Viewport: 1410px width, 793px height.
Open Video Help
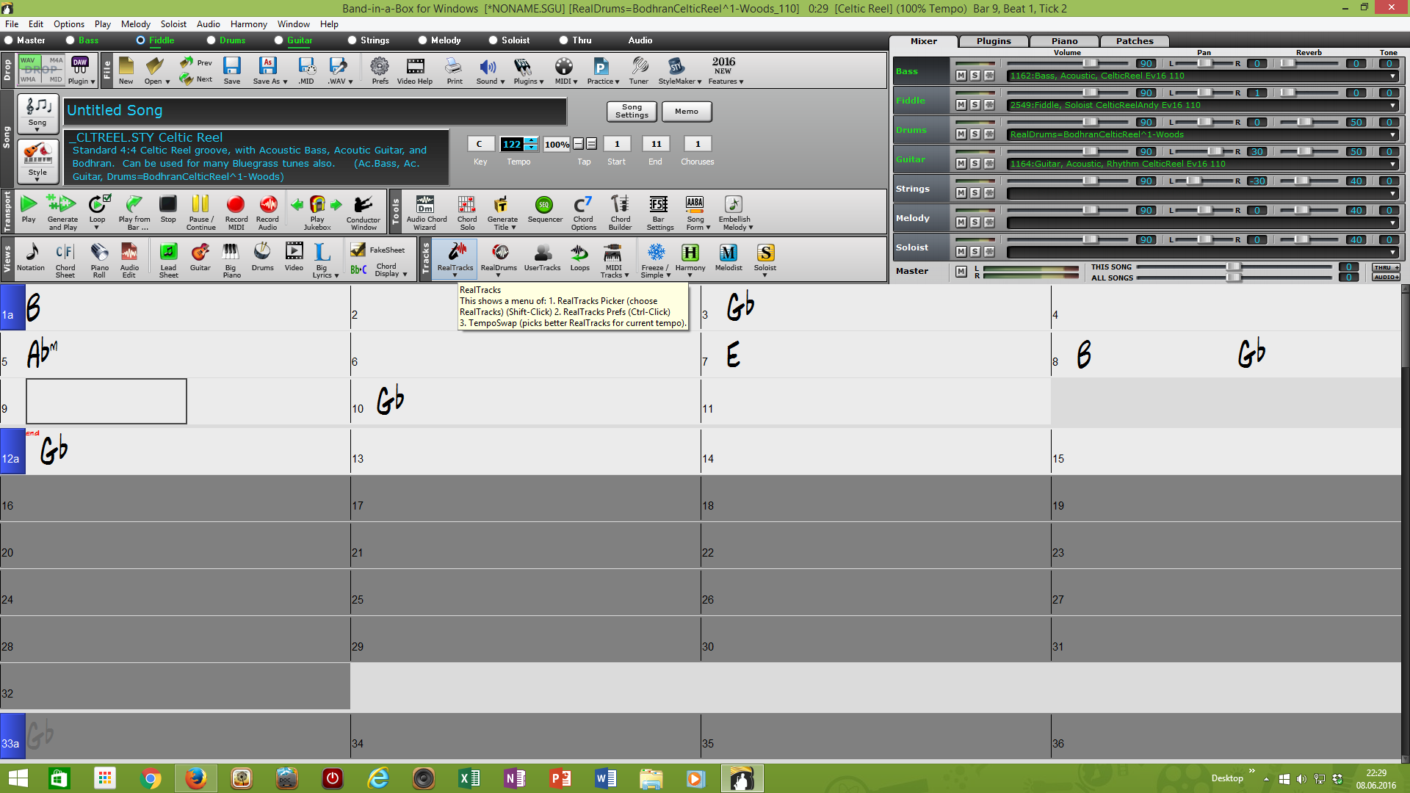point(415,70)
